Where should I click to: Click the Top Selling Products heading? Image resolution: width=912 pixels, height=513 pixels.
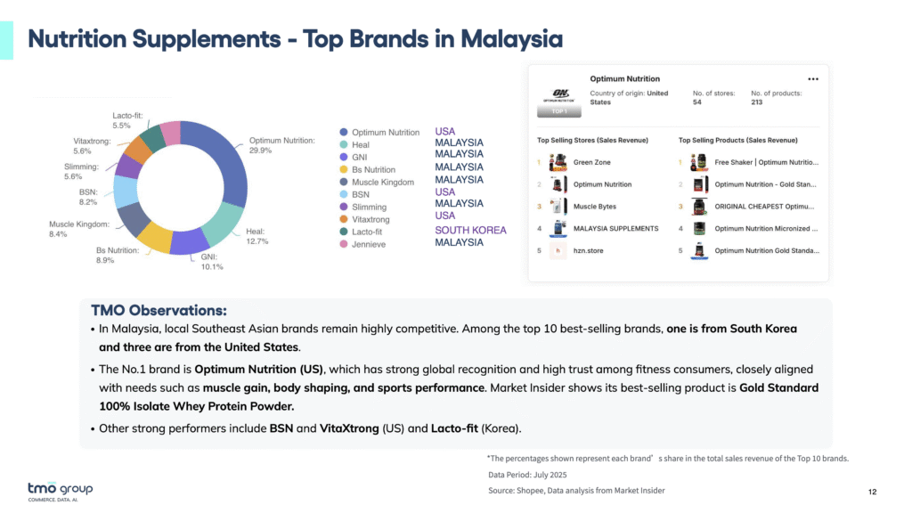pos(737,141)
